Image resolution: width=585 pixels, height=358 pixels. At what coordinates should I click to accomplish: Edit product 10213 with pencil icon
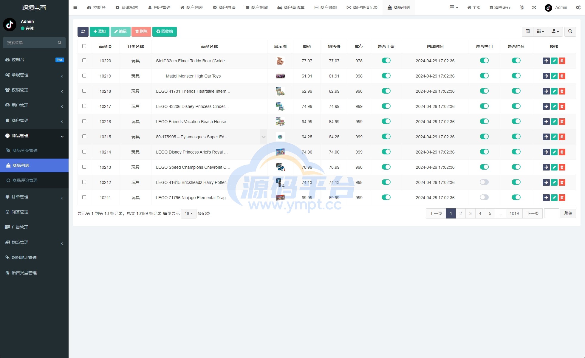(554, 167)
